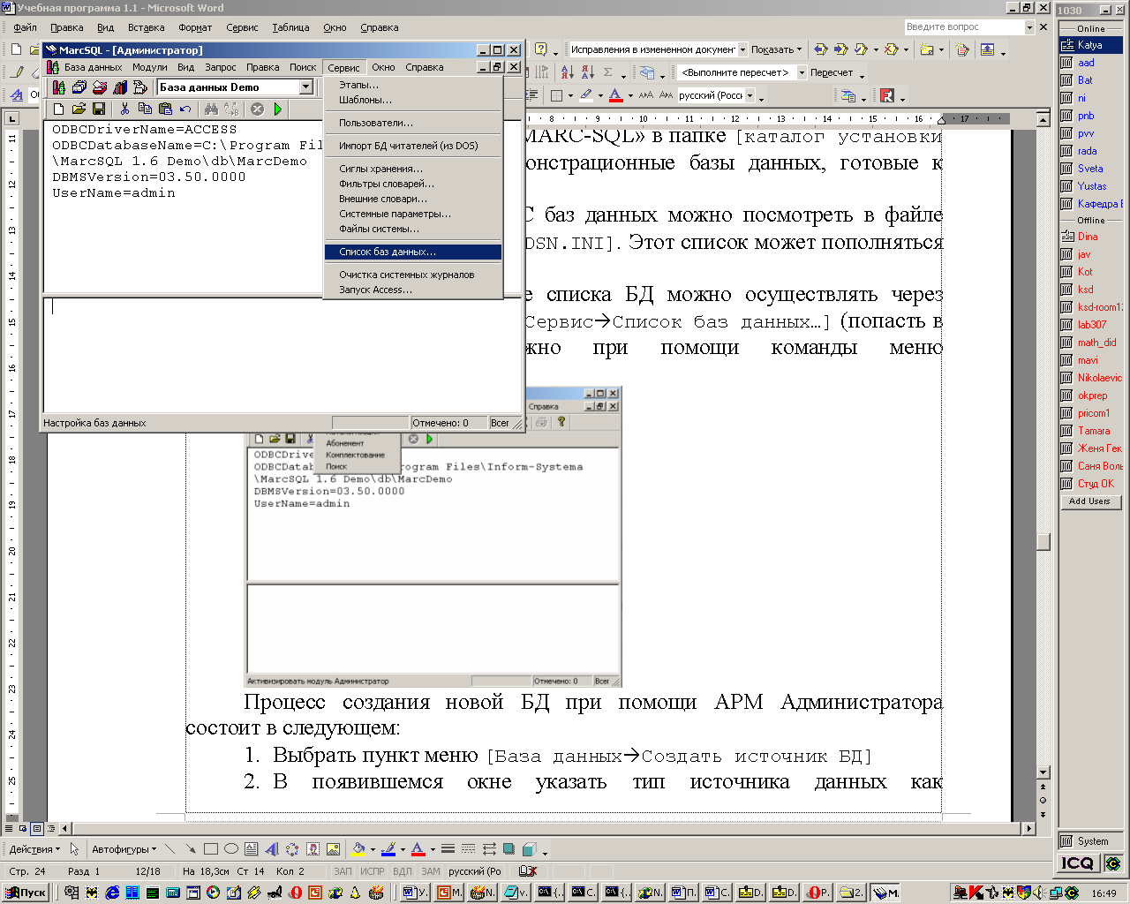Click books module icon in MarcSQL toolbar

click(x=119, y=87)
